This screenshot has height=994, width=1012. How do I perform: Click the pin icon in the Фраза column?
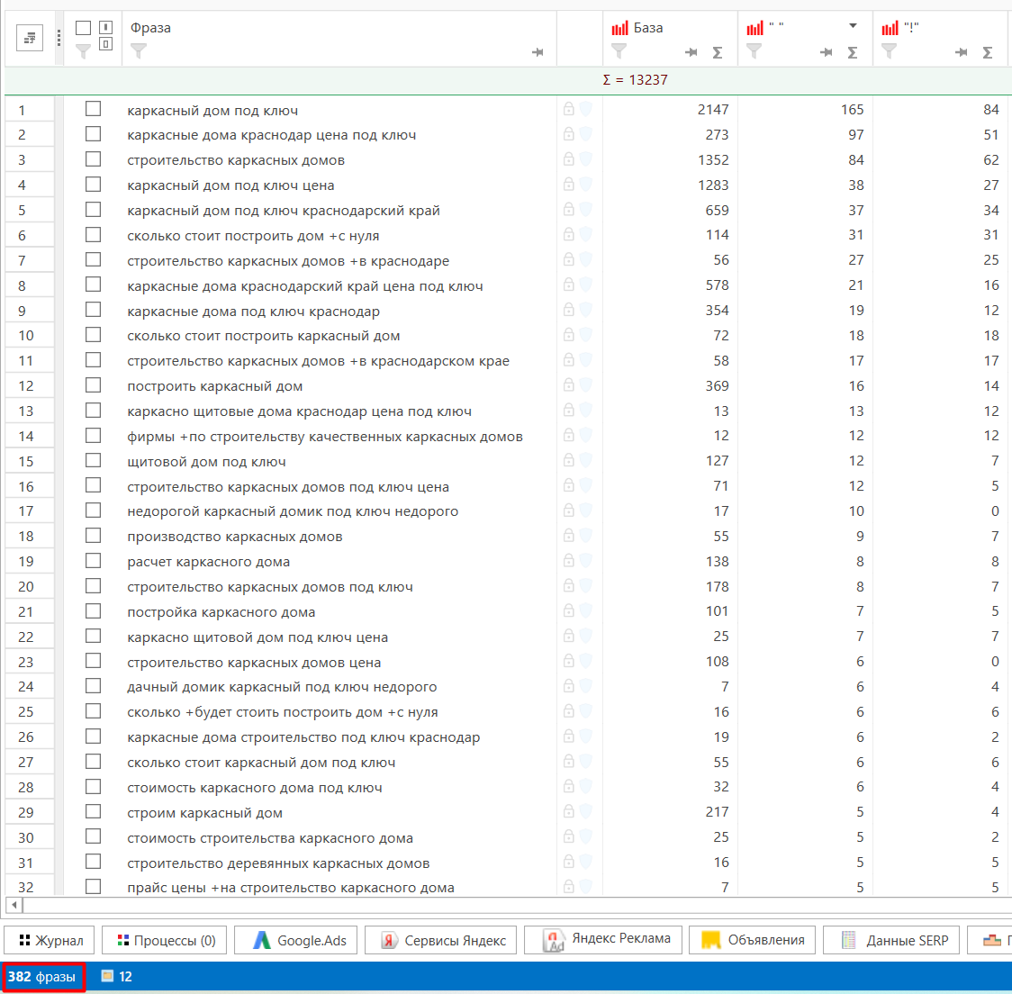point(538,52)
